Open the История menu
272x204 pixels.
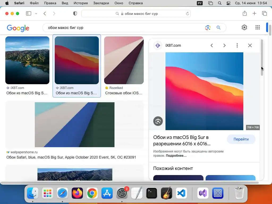tap(81, 3)
